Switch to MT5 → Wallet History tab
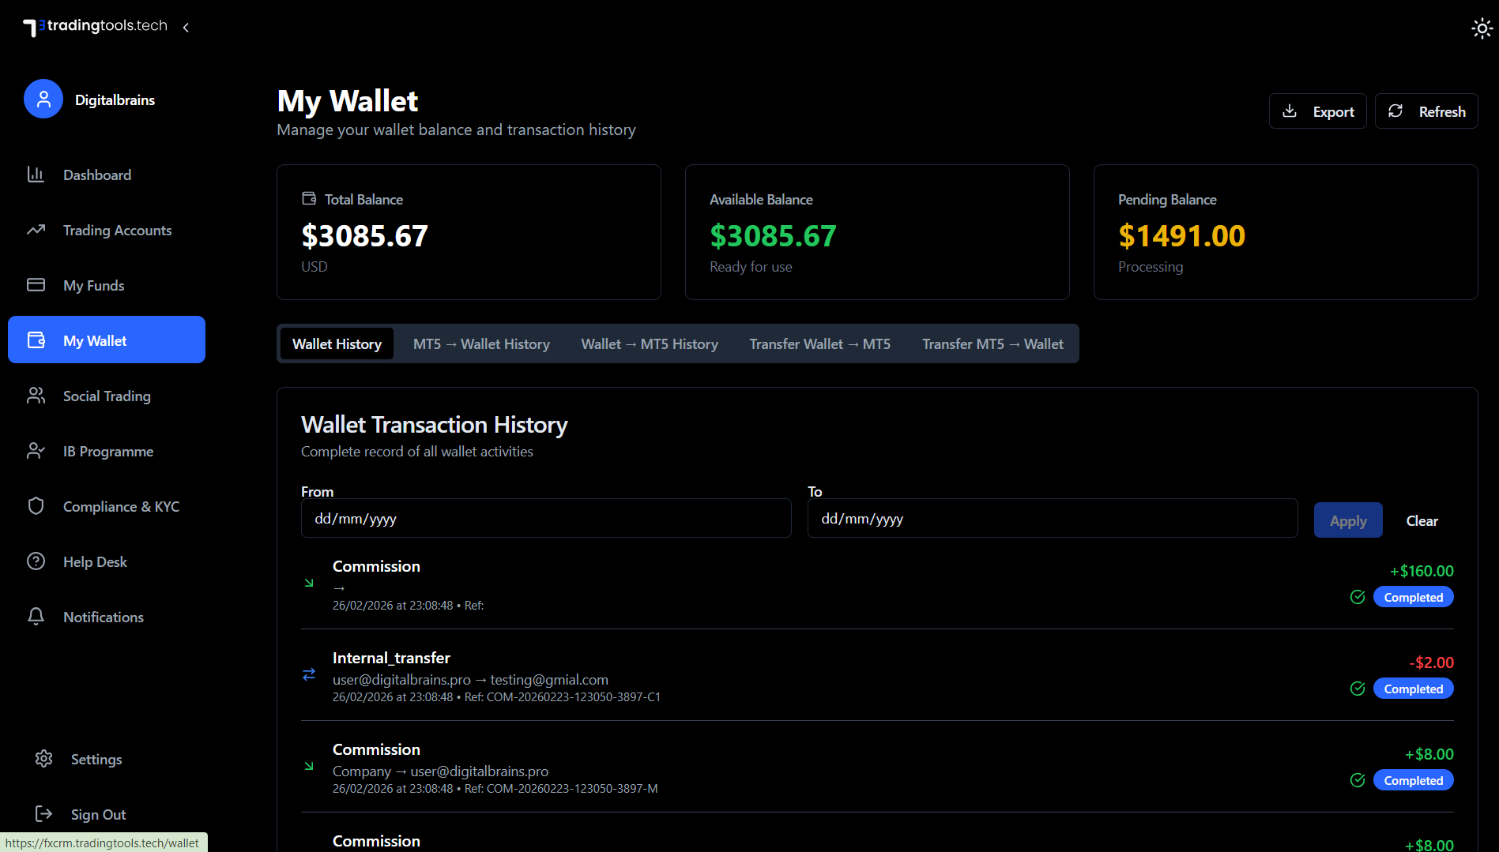1499x852 pixels. [481, 344]
